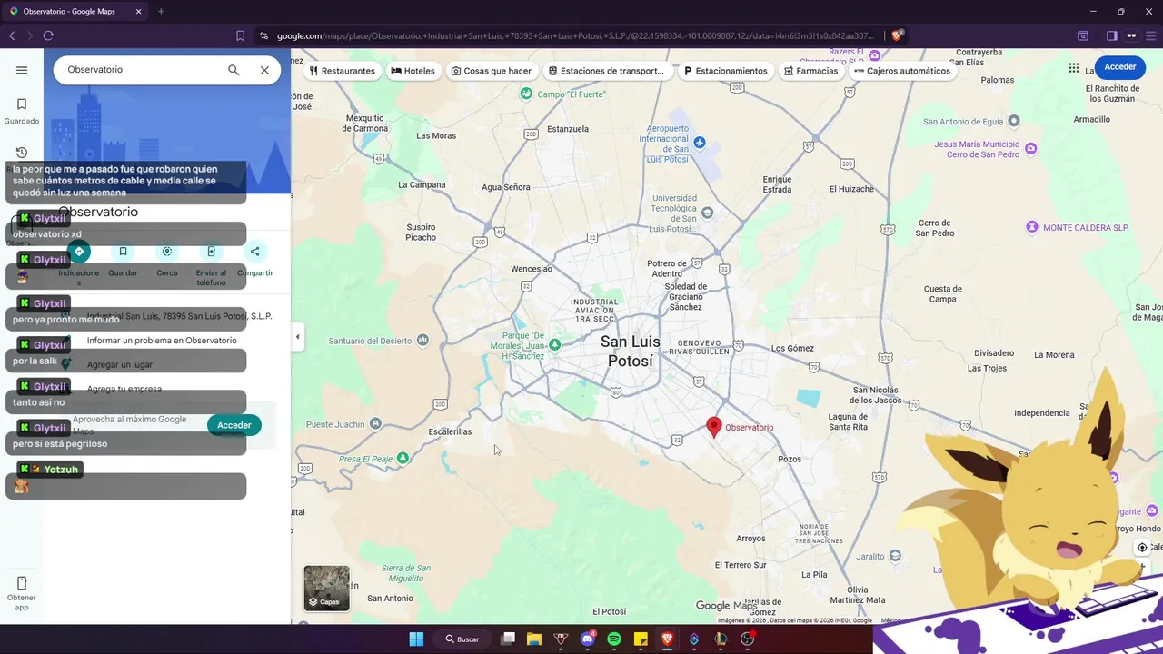Image resolution: width=1163 pixels, height=654 pixels.
Task: Click Guardar bookmark button for Observatorio
Action: point(123,252)
